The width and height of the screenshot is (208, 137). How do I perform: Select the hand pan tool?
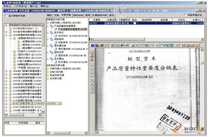[162, 46]
